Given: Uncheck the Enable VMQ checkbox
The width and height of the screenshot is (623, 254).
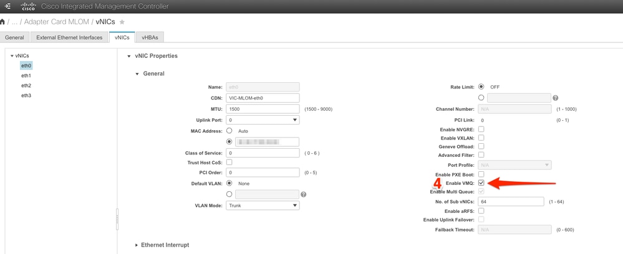Looking at the screenshot, I should pos(481,183).
